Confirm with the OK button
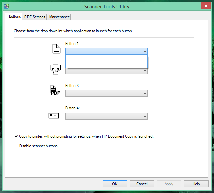Screen dimensions: 214x193 pyautogui.click(x=115, y=184)
